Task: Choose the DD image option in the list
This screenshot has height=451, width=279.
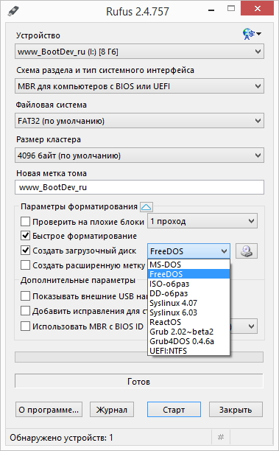Action: coord(188,293)
